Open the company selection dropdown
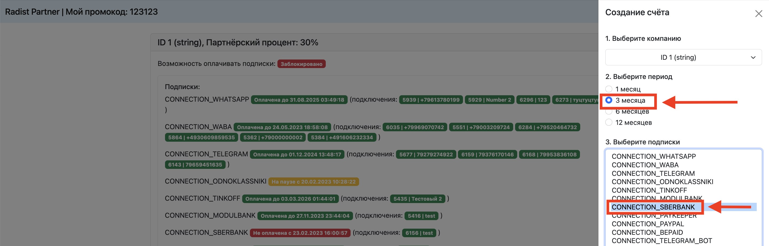Viewport: 769px width, 246px height. click(x=683, y=57)
